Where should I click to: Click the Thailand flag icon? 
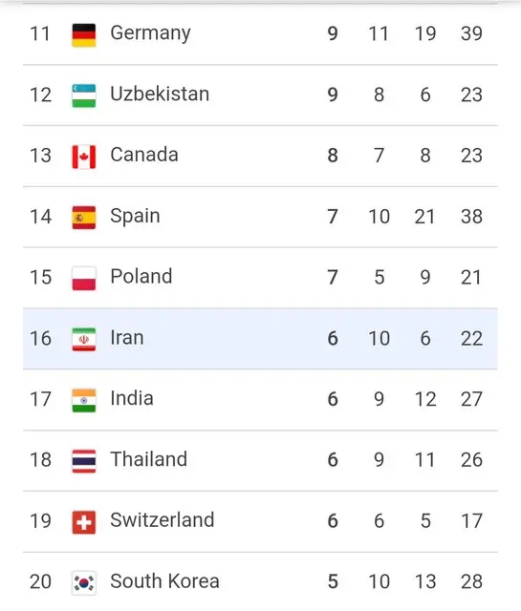coord(83,461)
